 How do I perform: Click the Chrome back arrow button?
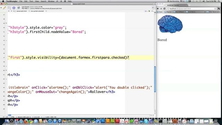coord(158,9)
